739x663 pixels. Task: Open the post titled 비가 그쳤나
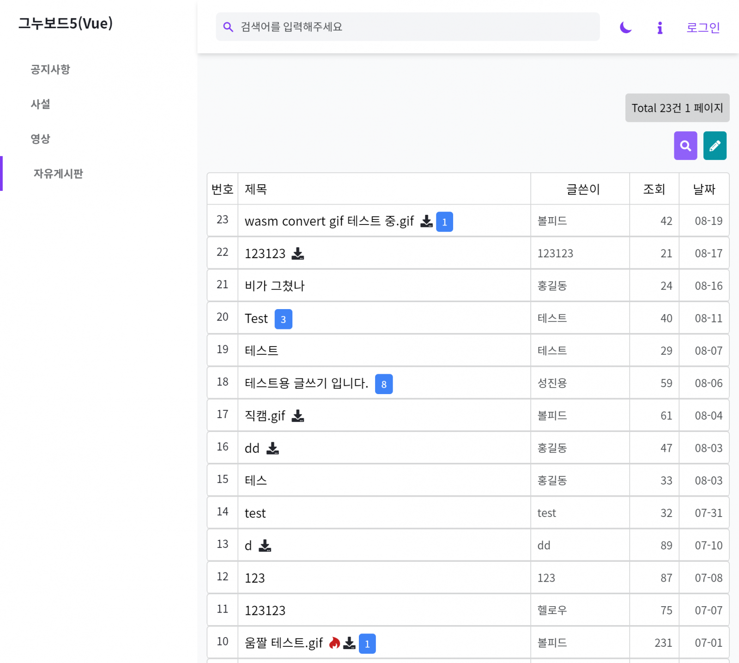click(x=274, y=286)
